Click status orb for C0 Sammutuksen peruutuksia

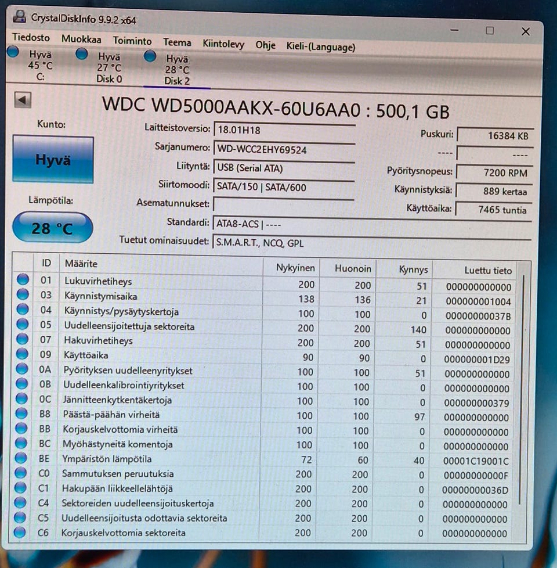tap(21, 473)
